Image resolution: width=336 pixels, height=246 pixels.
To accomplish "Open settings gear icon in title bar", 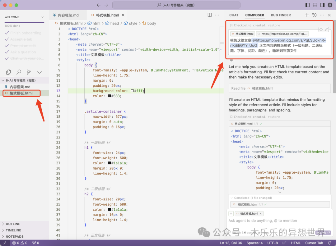I will pyautogui.click(x=329, y=5).
